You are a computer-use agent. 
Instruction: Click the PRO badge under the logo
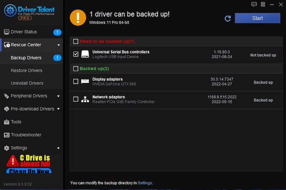coord(25,18)
